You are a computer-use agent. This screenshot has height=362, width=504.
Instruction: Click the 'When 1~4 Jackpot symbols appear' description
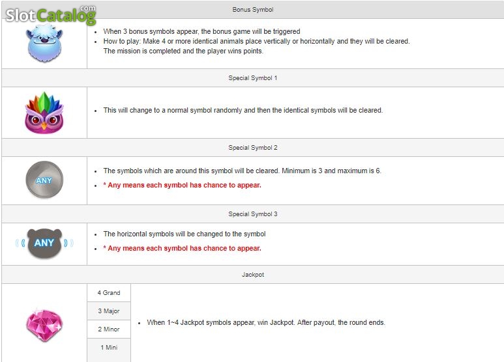point(266,322)
